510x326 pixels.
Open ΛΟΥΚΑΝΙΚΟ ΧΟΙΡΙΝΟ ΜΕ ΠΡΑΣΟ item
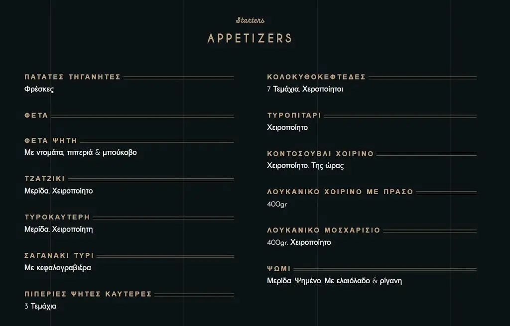pyautogui.click(x=340, y=192)
